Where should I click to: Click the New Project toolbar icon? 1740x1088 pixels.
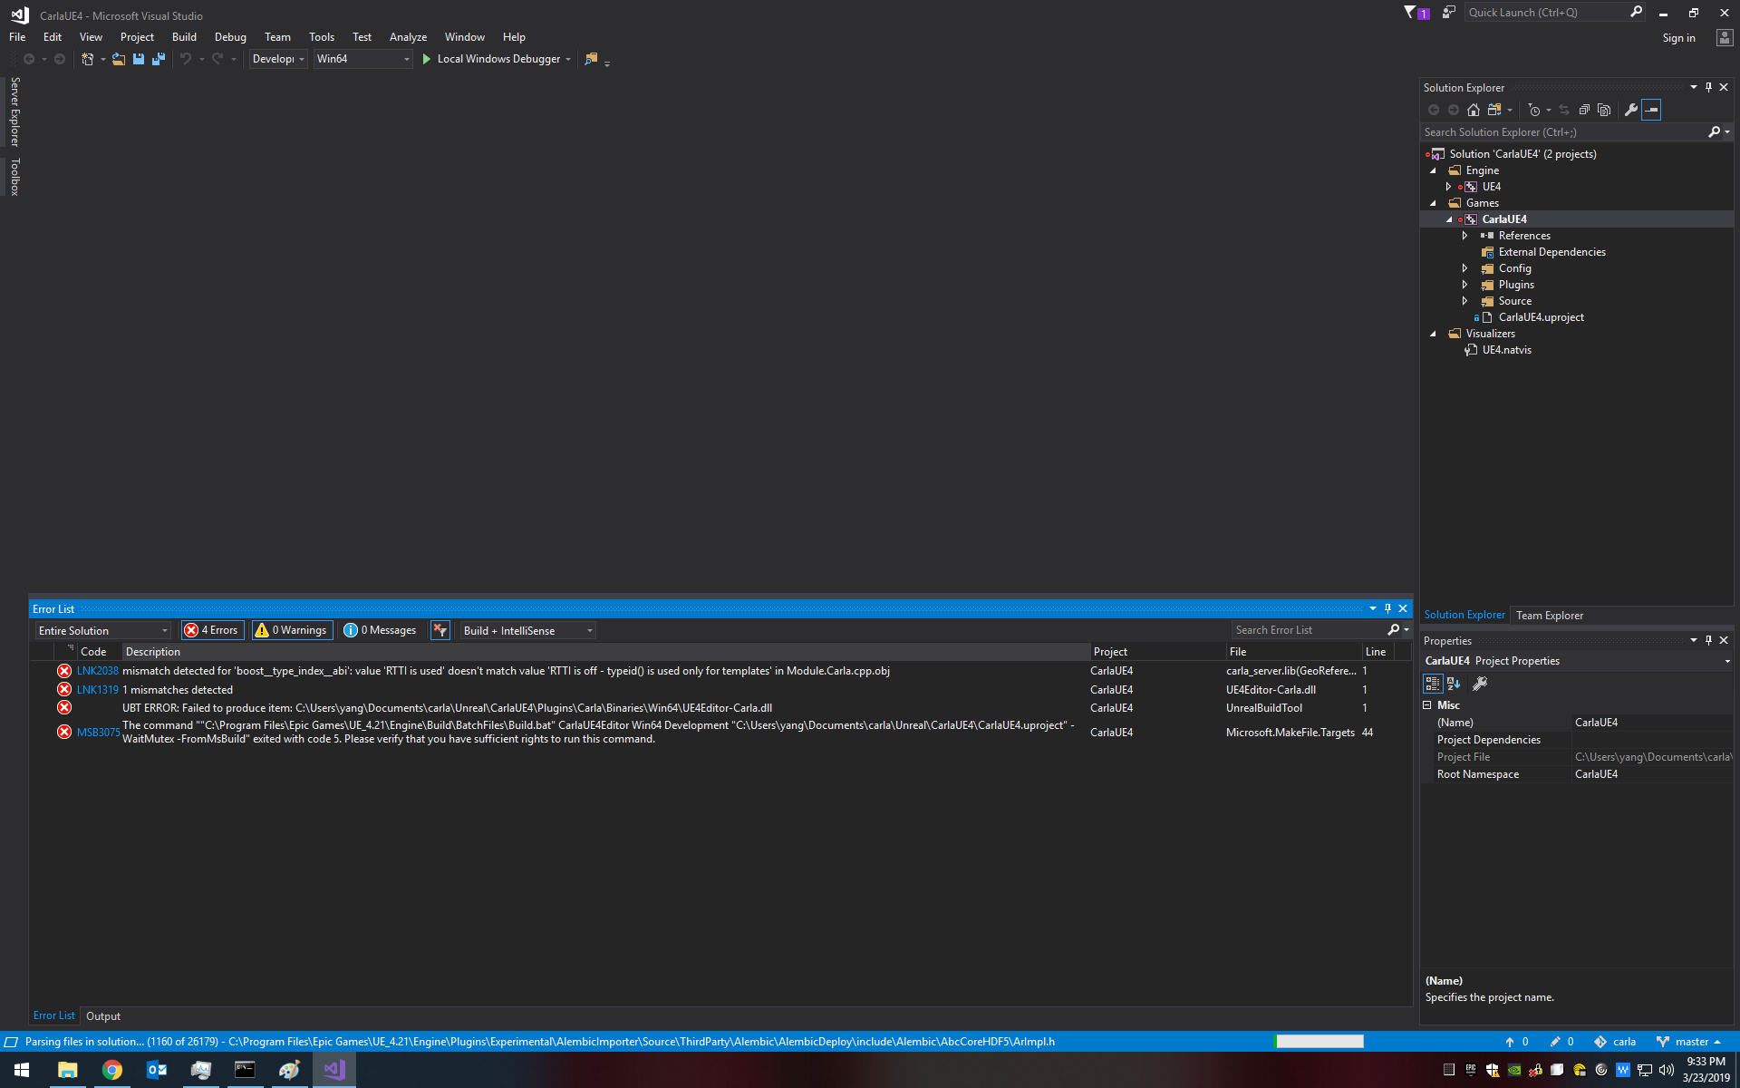pyautogui.click(x=88, y=59)
